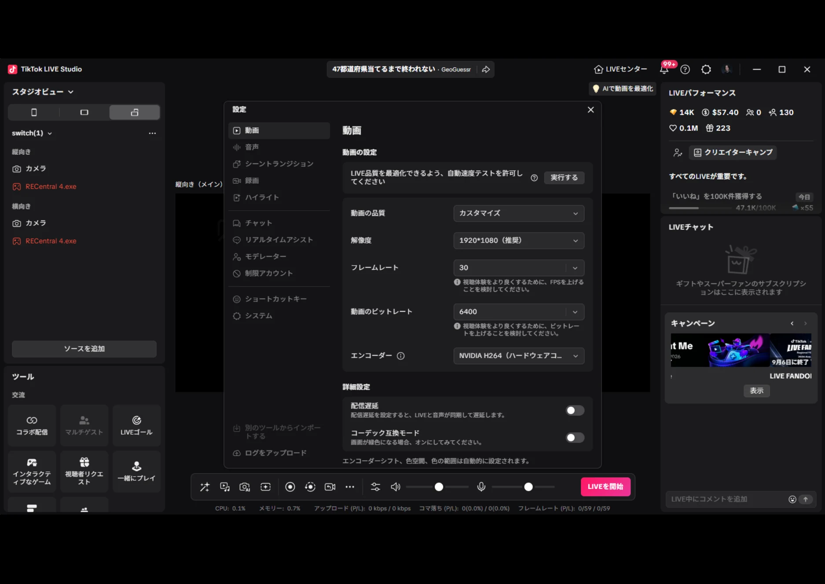The width and height of the screenshot is (825, 584).
Task: Open the LIVEゴール tool
Action: pos(136,425)
